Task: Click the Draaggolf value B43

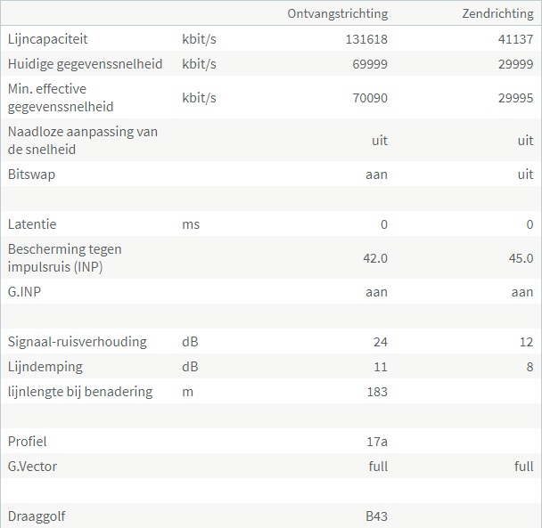Action: pos(376,516)
